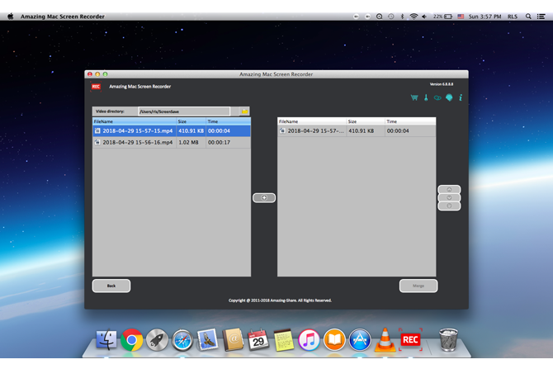
Task: Click the bottom merge list order button
Action: tap(449, 206)
